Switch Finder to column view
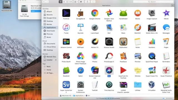Image resolution: width=178 pixels, height=100 pixels. [67, 2]
